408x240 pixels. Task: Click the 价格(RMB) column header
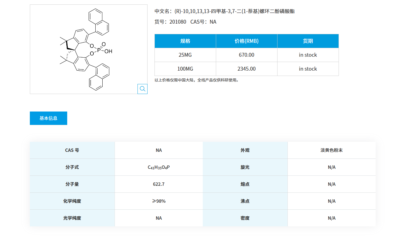point(246,41)
